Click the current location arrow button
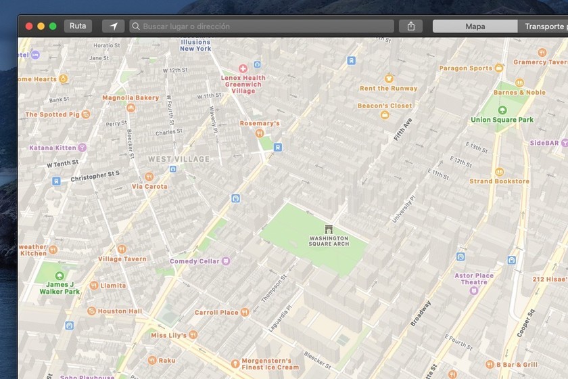Image resolution: width=568 pixels, height=379 pixels. [x=113, y=26]
